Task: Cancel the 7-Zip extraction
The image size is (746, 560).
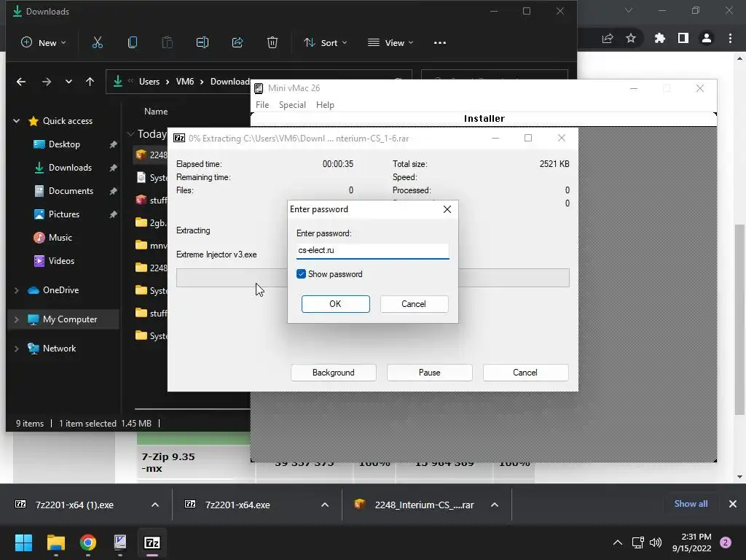Action: click(x=525, y=373)
